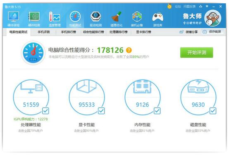Image resolution: width=229 pixels, height=155 pixels.
Task: Click the processor monitor icon above 51559
Action: (x=31, y=87)
